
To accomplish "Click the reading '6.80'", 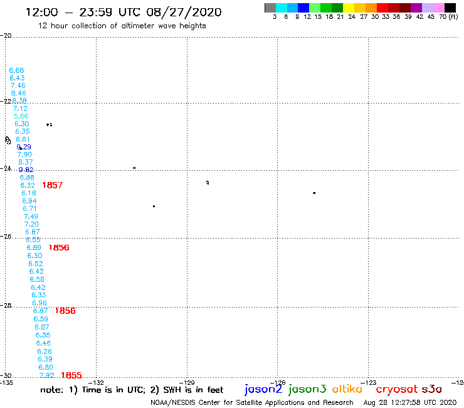I will (46, 367).
